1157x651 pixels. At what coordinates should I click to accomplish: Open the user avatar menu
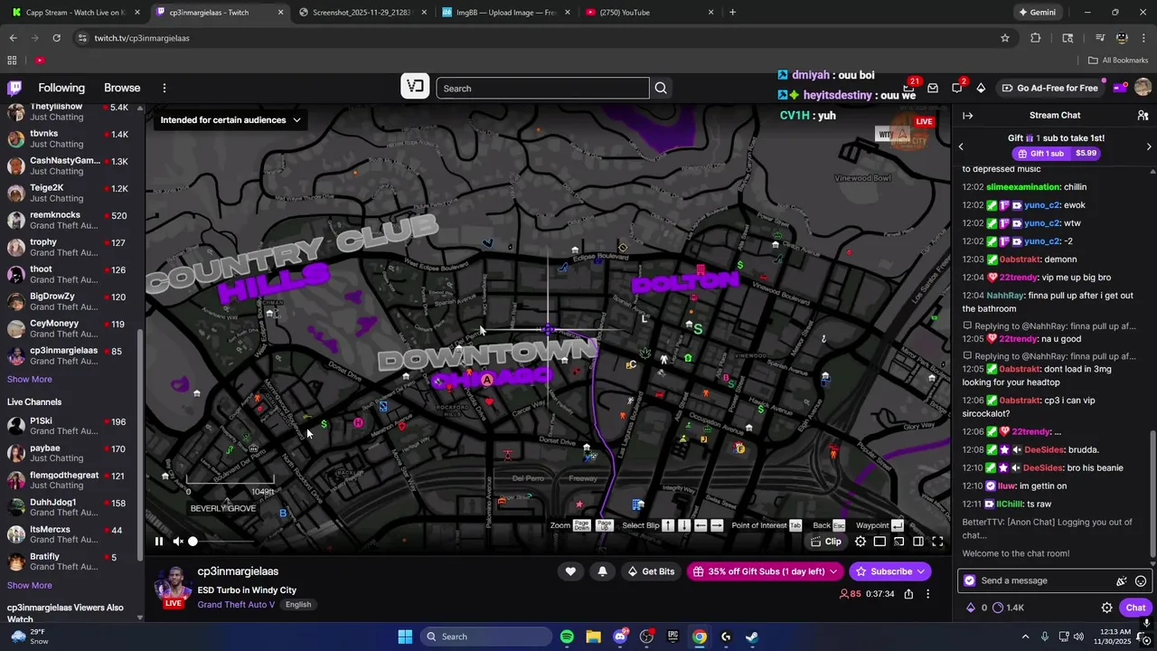point(1143,88)
